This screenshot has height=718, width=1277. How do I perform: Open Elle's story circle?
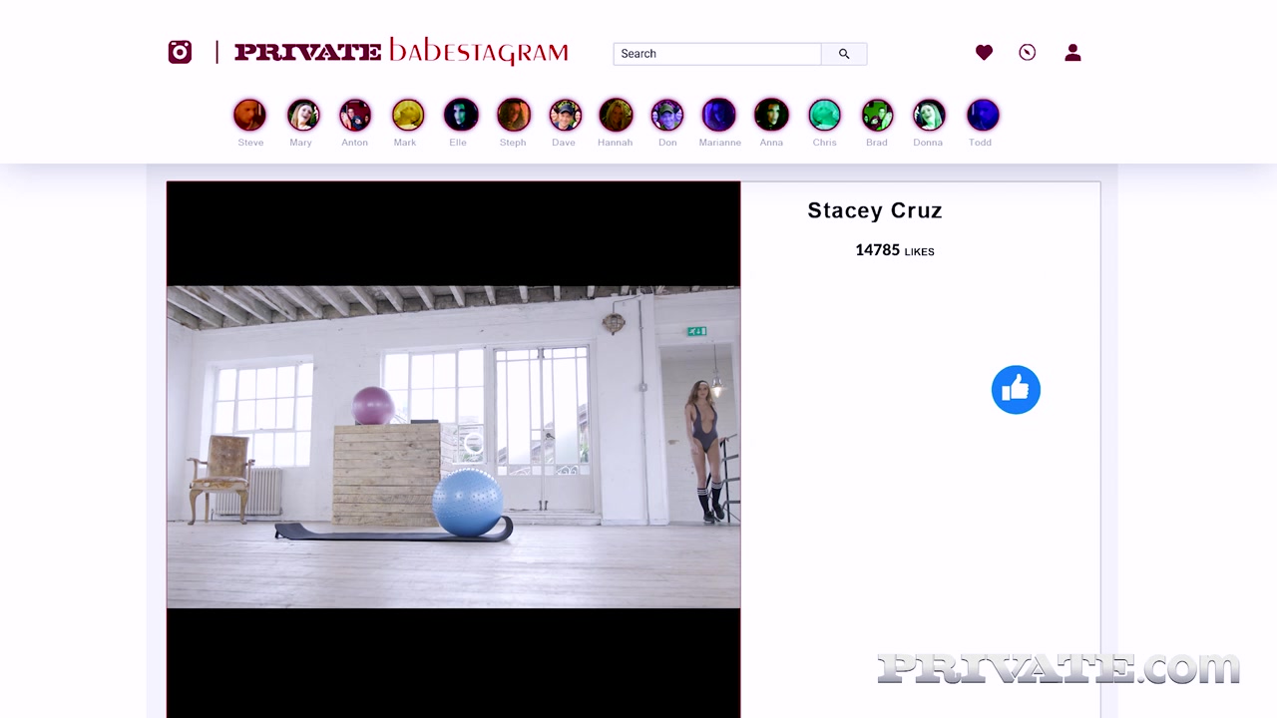pyautogui.click(x=460, y=116)
